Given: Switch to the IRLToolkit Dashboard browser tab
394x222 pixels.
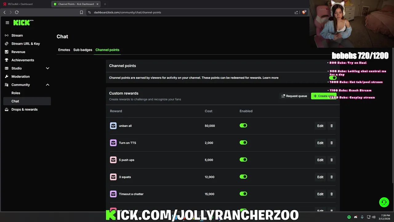Looking at the screenshot, I should point(25,4).
